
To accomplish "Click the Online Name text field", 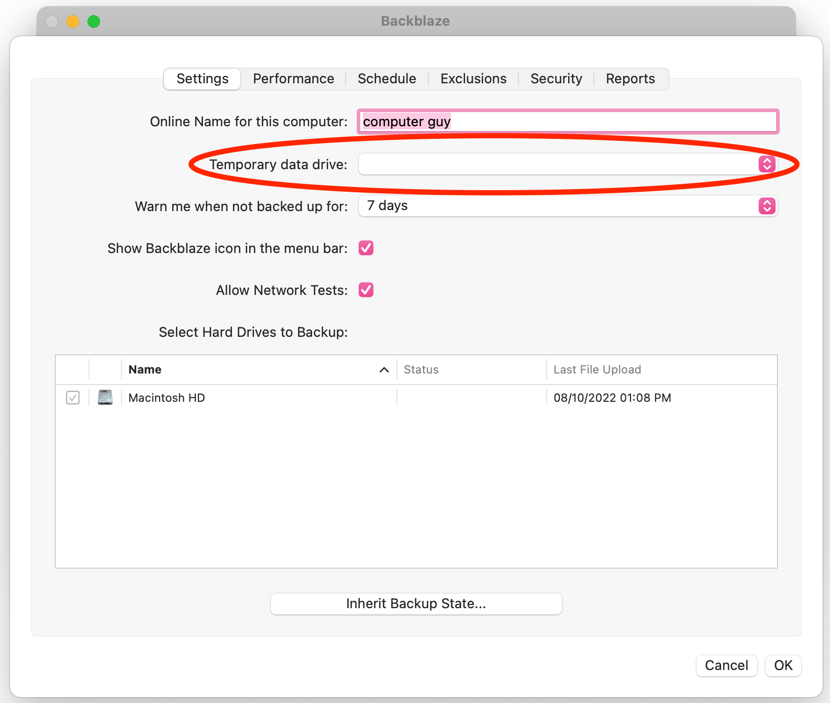I will (568, 122).
